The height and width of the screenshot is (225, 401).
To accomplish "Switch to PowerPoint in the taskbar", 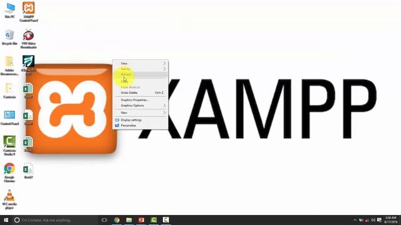I will pos(141,220).
